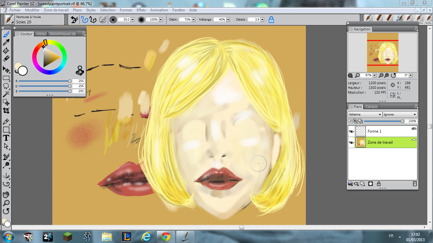Select the Rectangular Selection tool

[x=6, y=78]
